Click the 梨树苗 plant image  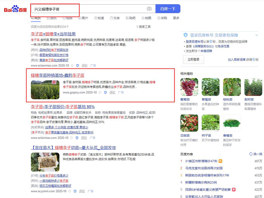coord(253,87)
